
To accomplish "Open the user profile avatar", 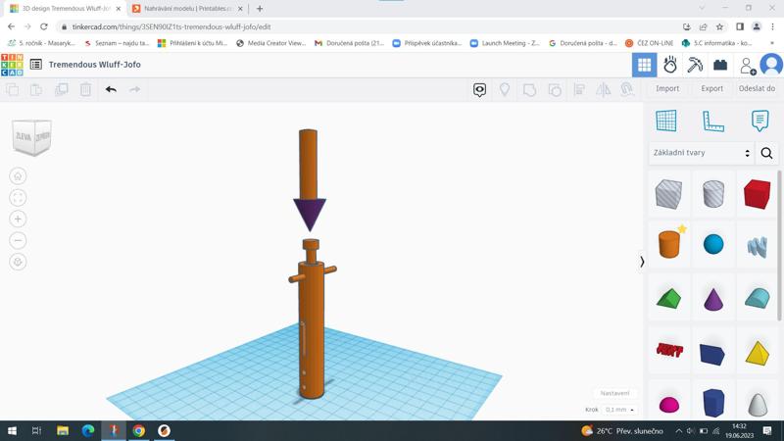I will [x=771, y=65].
